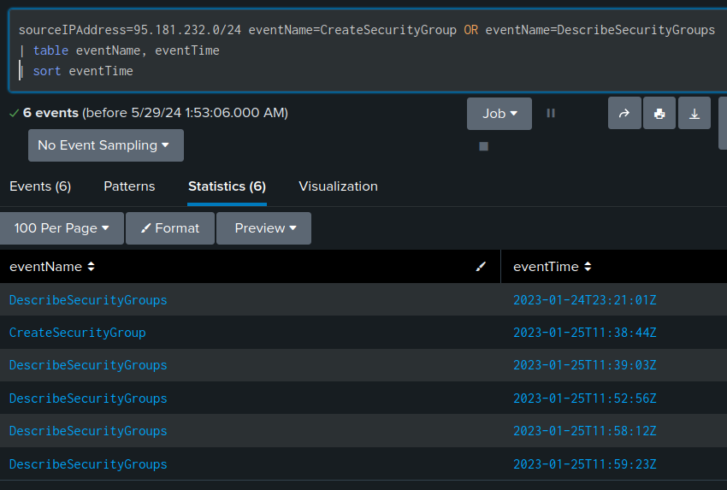
Task: Click the eventName column format pencil icon
Action: coord(481,267)
